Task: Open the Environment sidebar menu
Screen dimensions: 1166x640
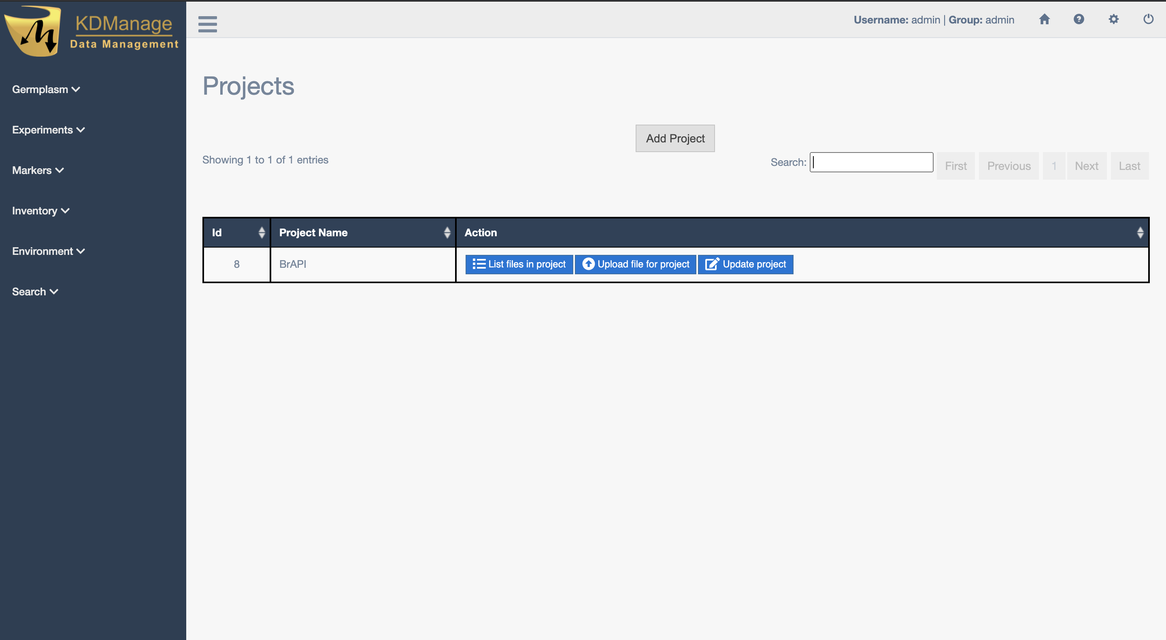Action: tap(48, 252)
